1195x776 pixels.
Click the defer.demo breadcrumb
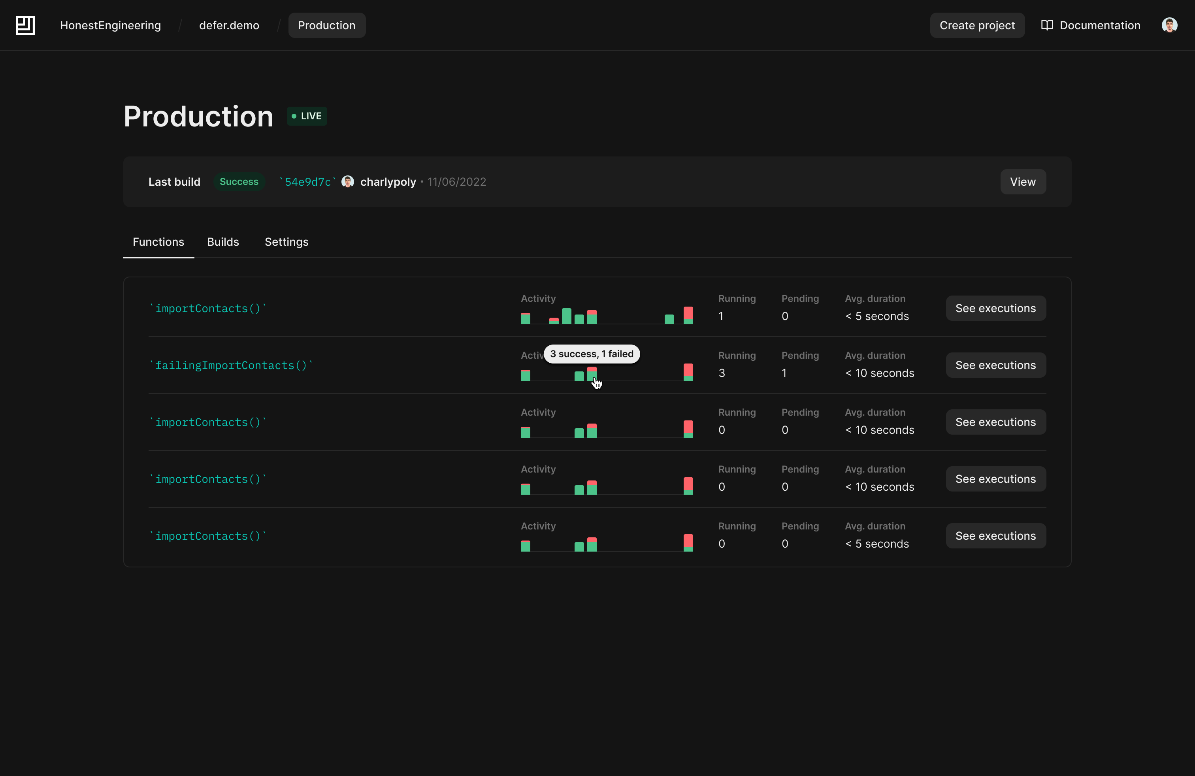click(x=229, y=25)
